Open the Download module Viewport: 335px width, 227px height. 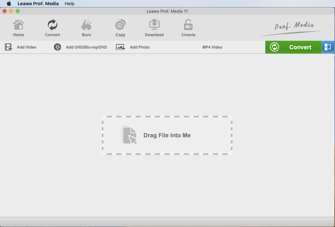pos(154,28)
